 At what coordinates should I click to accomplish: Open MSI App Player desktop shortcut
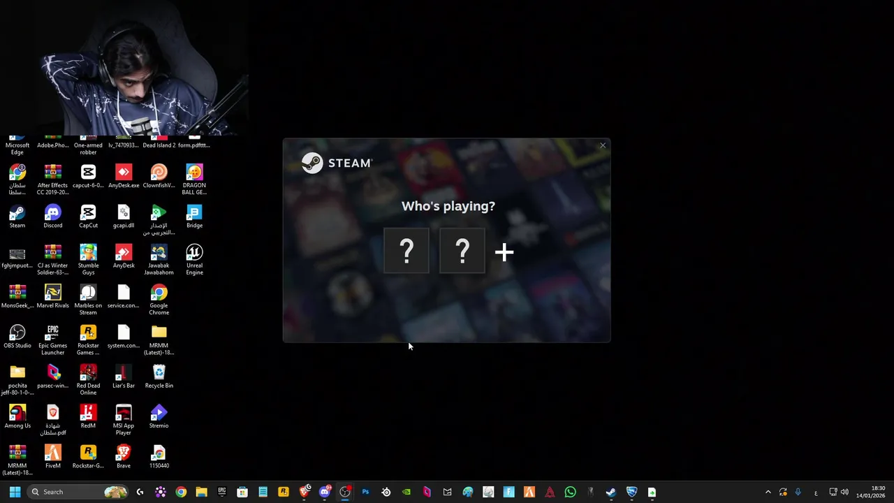[124, 420]
